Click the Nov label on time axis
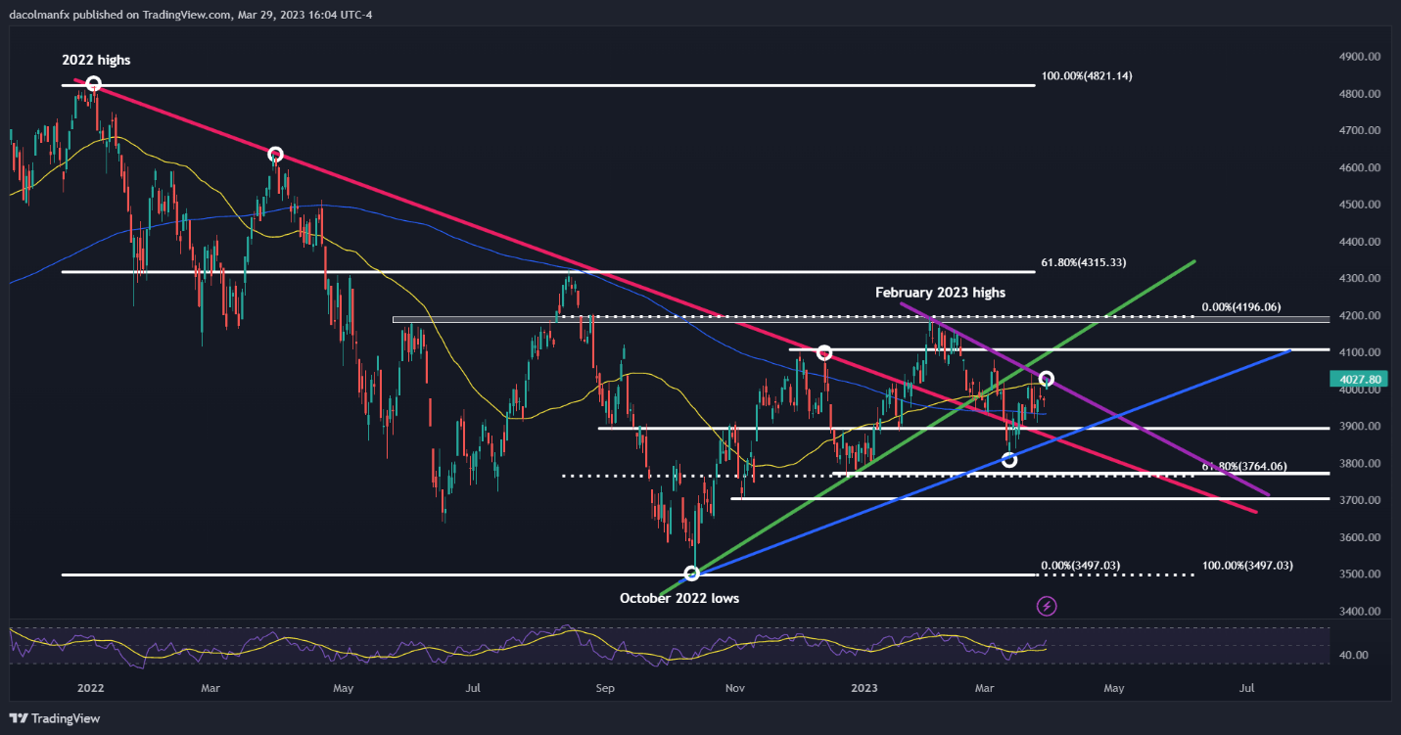Screen dimensions: 1401x735 (x=735, y=689)
